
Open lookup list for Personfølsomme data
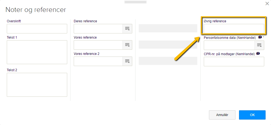point(259,45)
